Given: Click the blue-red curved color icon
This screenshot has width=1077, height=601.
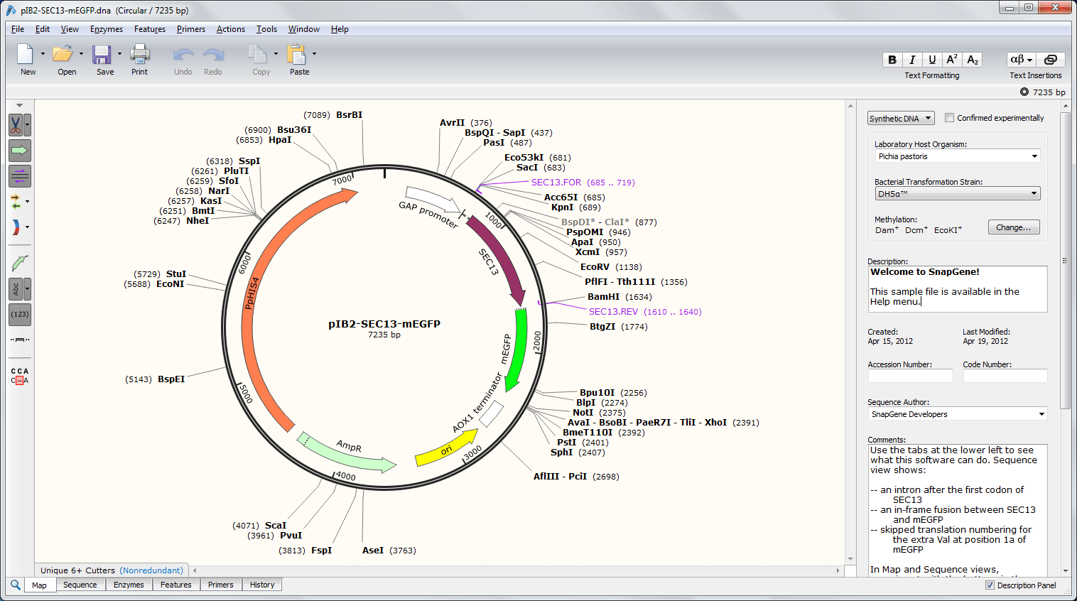Looking at the screenshot, I should [x=16, y=227].
